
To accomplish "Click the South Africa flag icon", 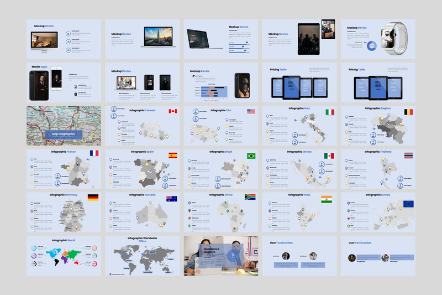I will tap(250, 197).
